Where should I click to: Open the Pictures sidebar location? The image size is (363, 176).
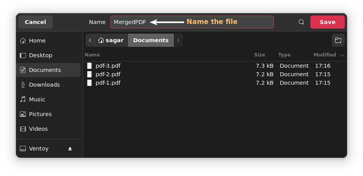click(40, 114)
